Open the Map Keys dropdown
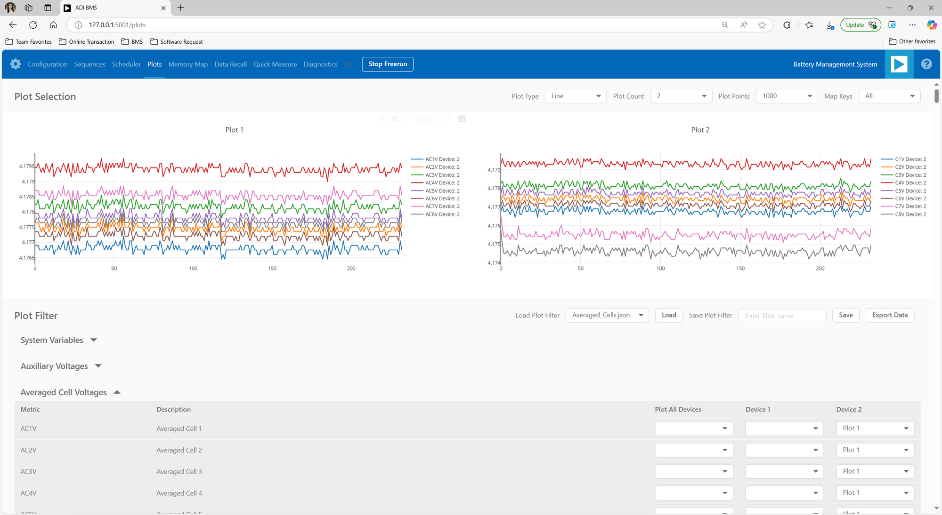 889,96
